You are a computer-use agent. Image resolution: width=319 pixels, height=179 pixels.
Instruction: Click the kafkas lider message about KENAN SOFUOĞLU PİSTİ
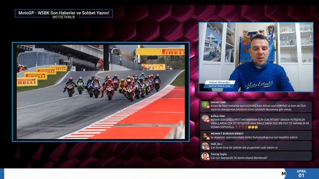pos(260,123)
